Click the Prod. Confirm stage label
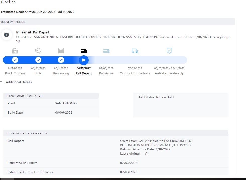246x180 pixels. [15, 73]
